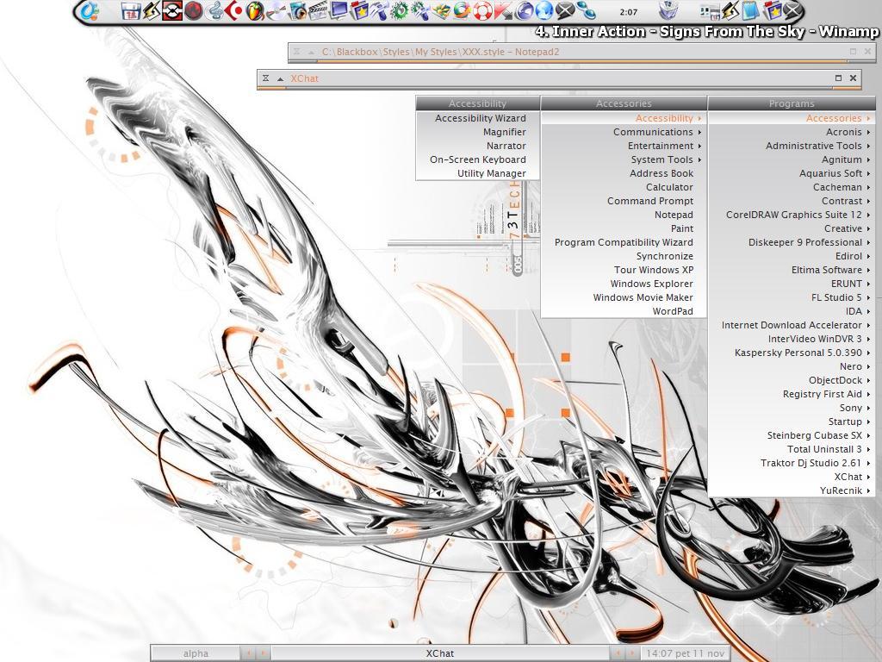Expand the Administrative Tools submenu
Screen dimensions: 882x662
point(792,146)
